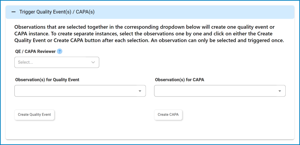Open the Observation(s) for CAPA dropdown arrow
This screenshot has height=145, width=300.
[x=280, y=91]
